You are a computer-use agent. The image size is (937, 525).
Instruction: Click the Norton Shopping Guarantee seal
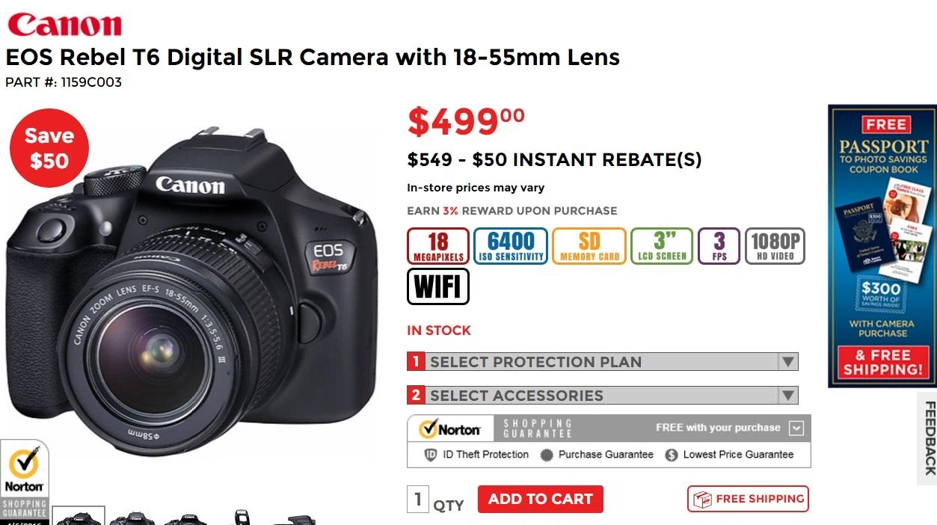(x=25, y=482)
